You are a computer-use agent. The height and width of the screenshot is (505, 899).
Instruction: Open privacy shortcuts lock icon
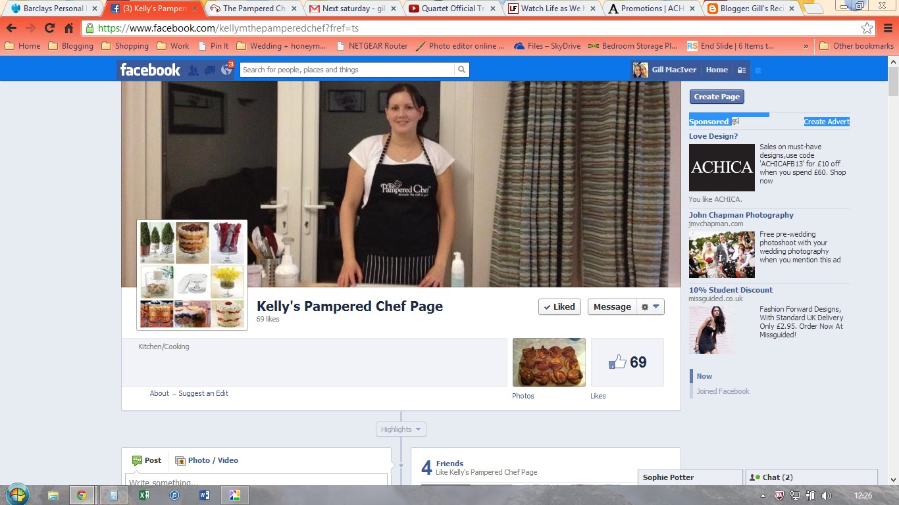741,70
